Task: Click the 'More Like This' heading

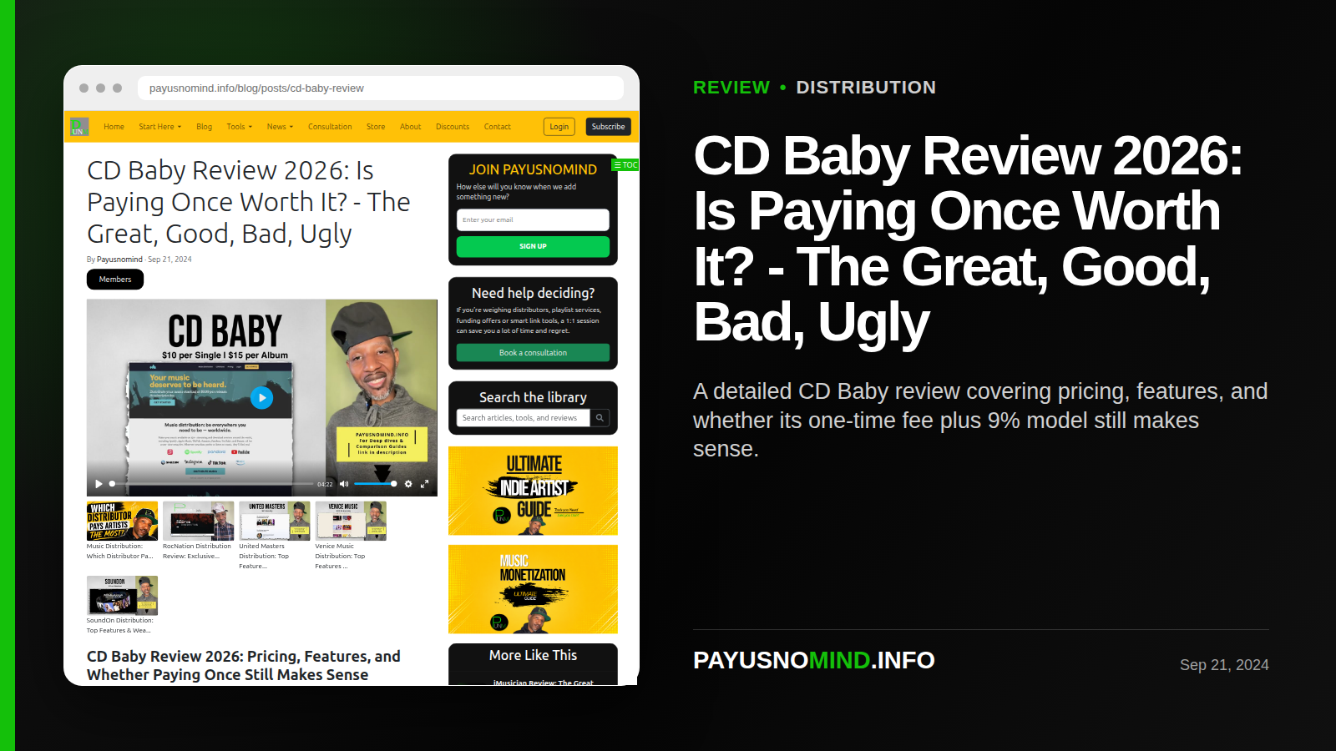Action: tap(533, 655)
